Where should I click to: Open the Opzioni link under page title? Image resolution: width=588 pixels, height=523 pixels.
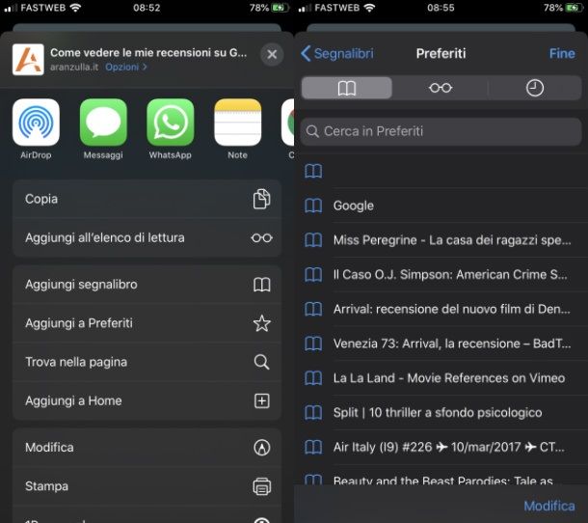pos(125,67)
